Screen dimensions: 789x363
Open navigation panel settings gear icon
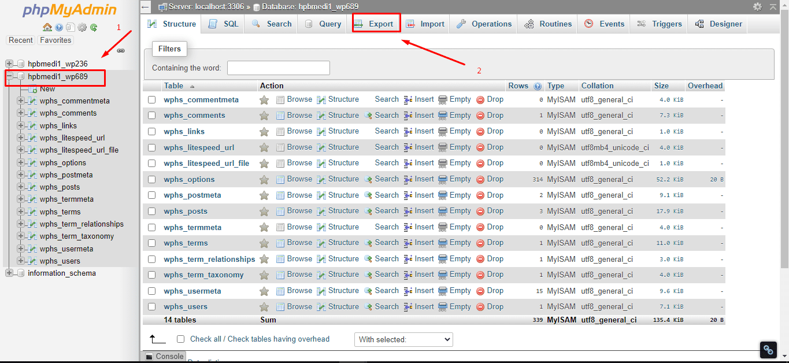[x=82, y=27]
